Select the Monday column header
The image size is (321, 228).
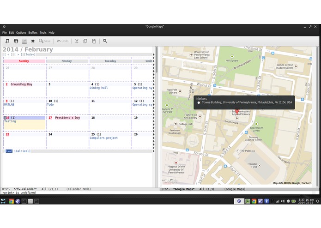coord(67,61)
